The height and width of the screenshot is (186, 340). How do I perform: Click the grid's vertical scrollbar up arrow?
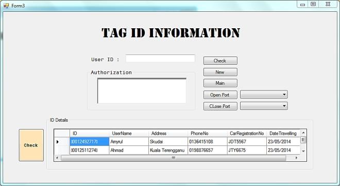pos(303,133)
